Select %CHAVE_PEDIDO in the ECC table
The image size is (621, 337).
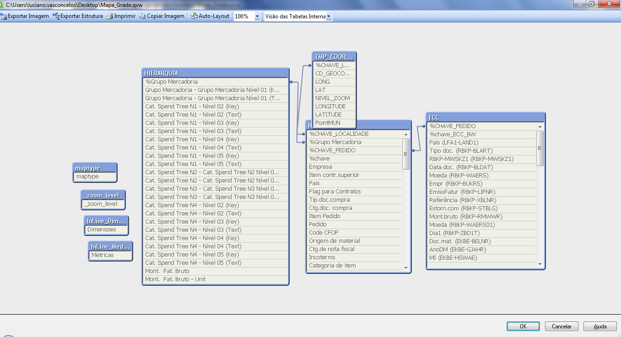click(x=482, y=126)
